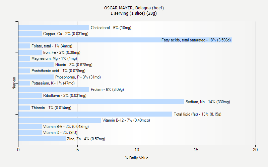Select the Pantothenic acid - 1% label

(58, 71)
